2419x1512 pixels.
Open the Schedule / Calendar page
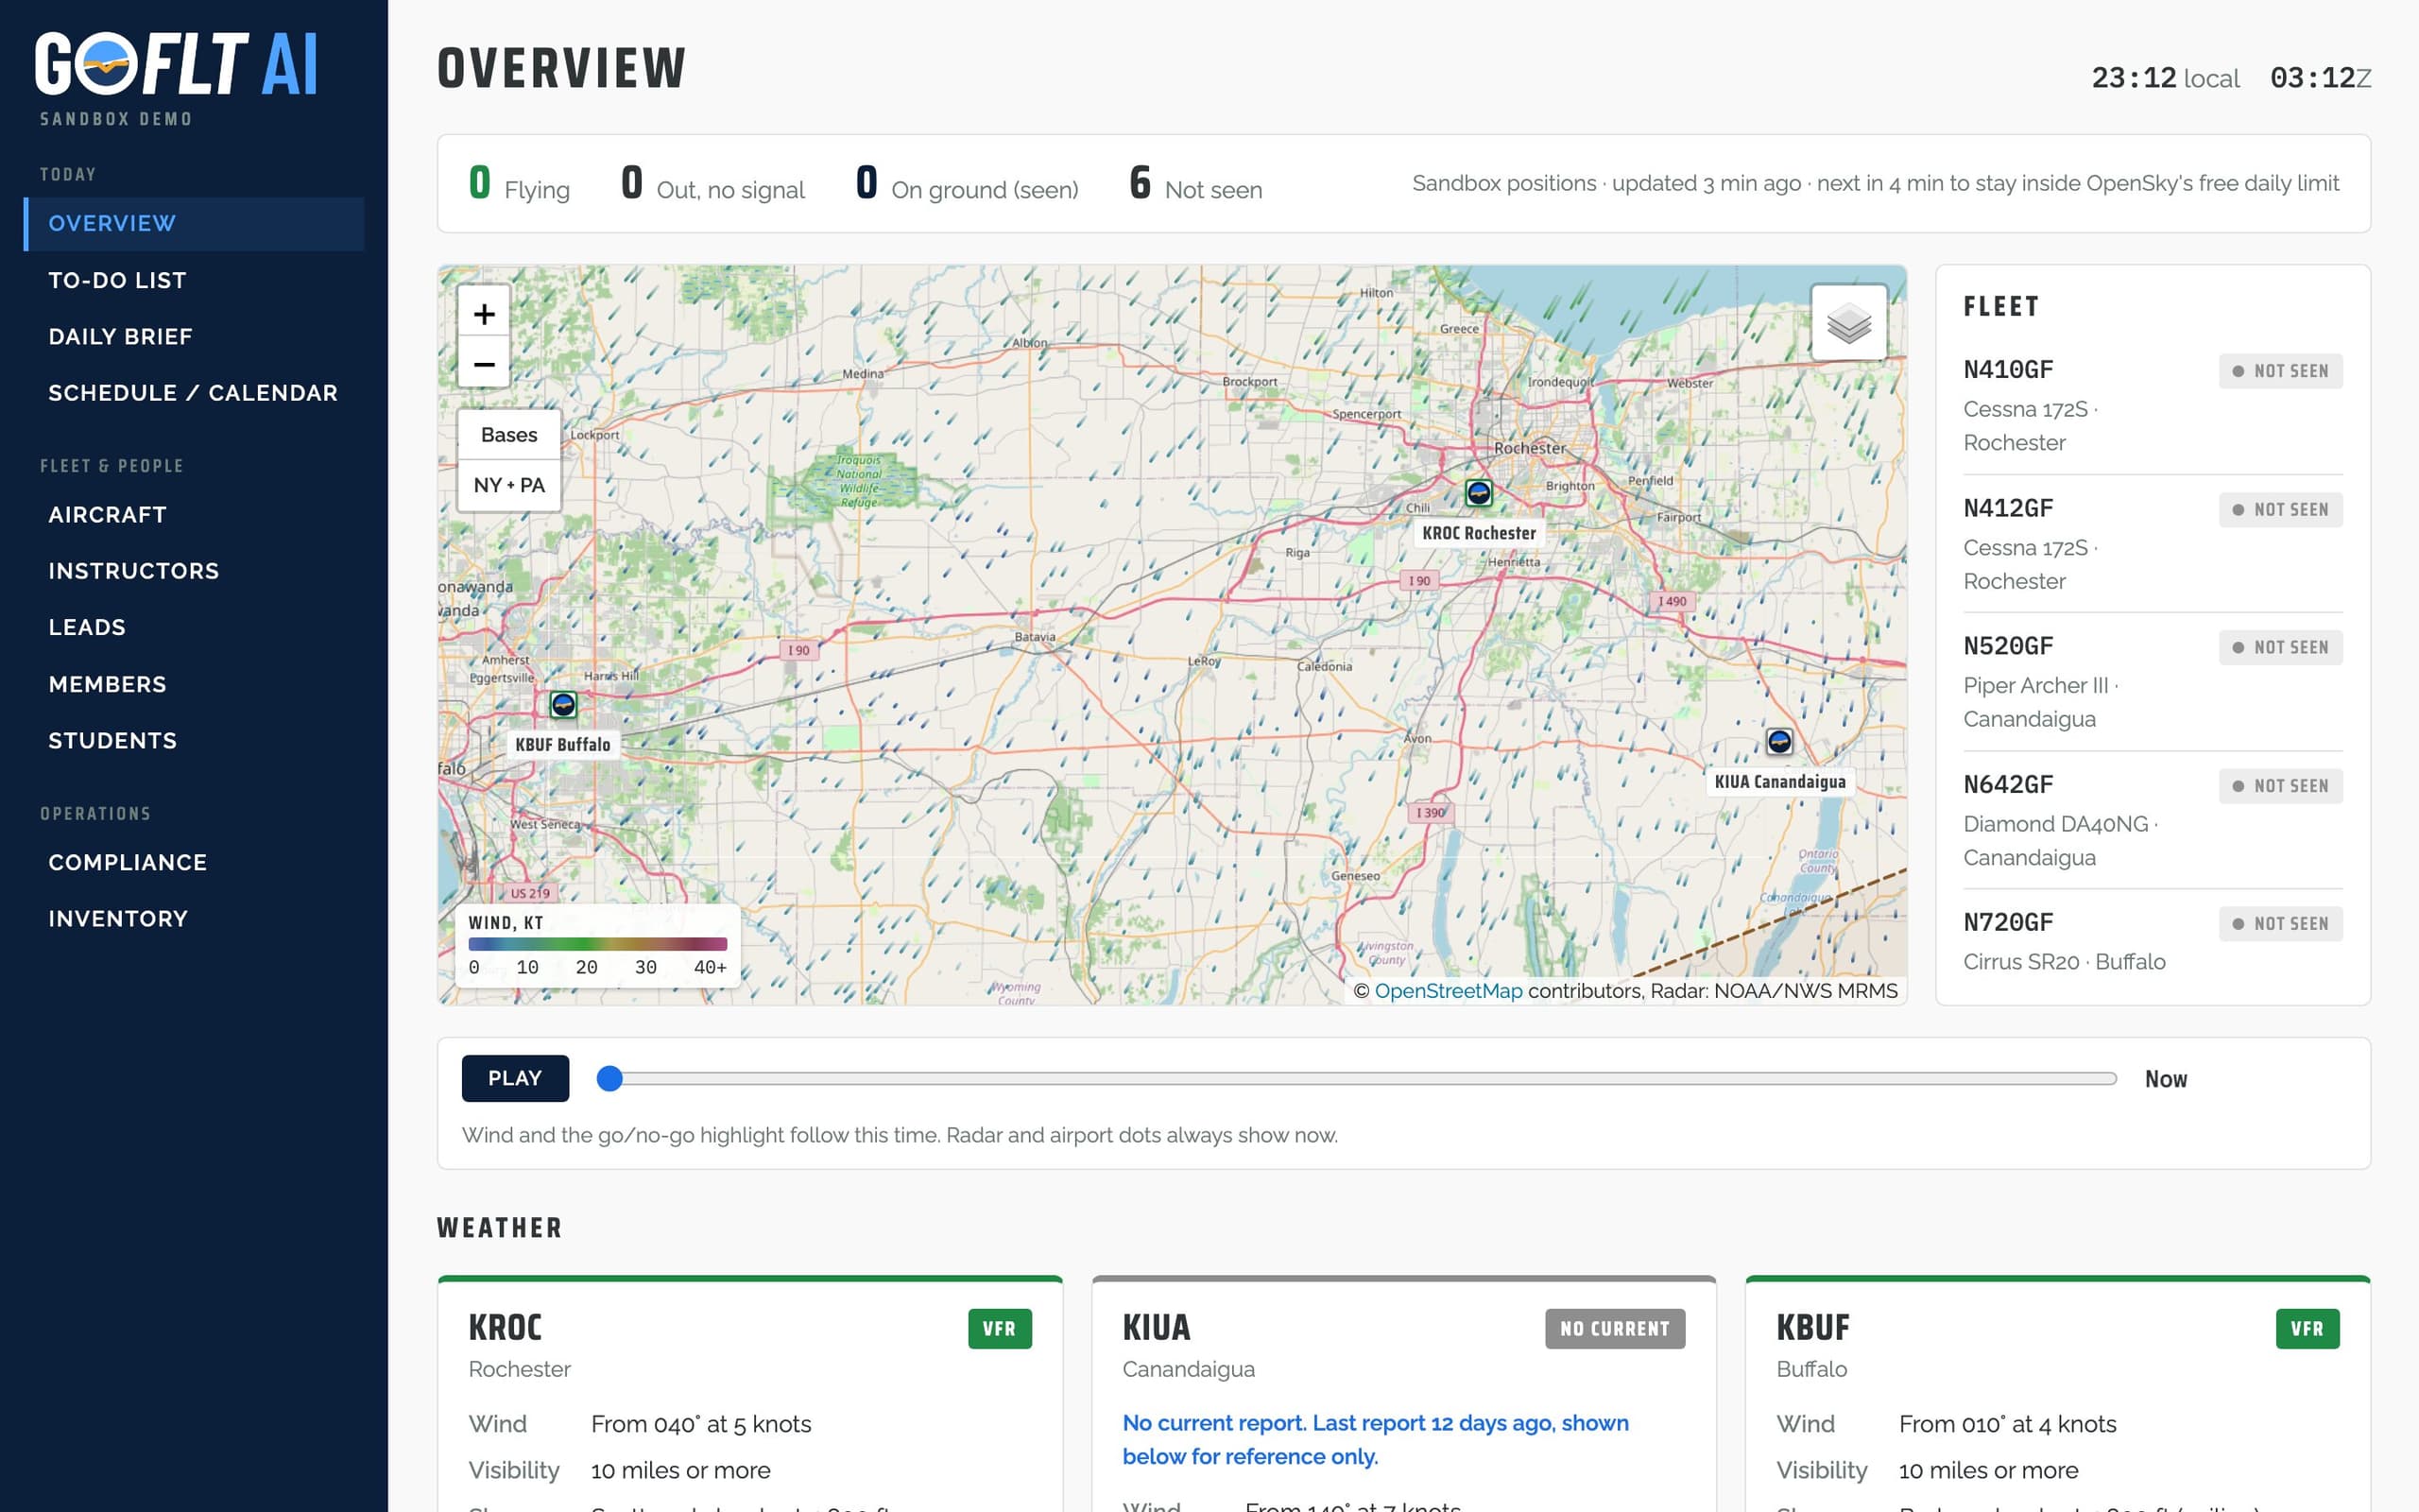click(193, 392)
